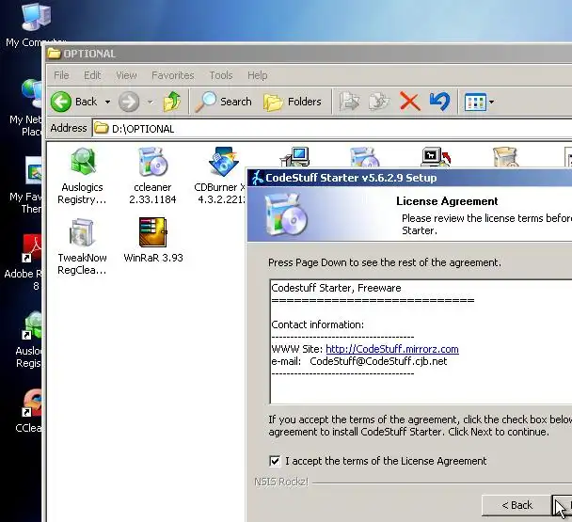Click the D:\OPTIONAL address bar field
This screenshot has width=572, height=522.
click(x=332, y=129)
